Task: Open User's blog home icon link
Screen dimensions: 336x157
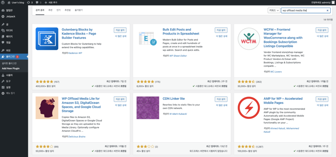Action: tap(9, 3)
